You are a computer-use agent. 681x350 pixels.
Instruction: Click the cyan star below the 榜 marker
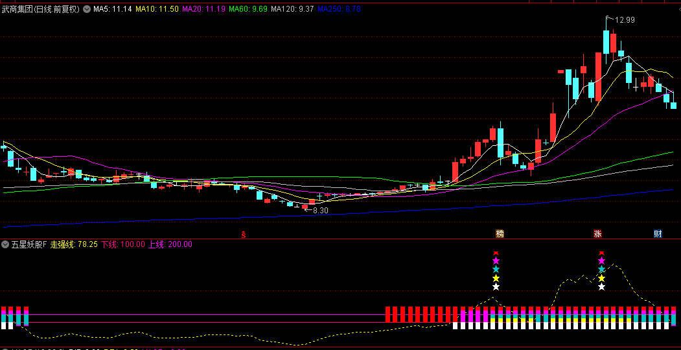coord(496,269)
